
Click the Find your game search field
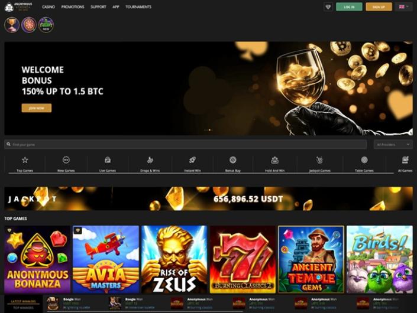[x=185, y=145]
